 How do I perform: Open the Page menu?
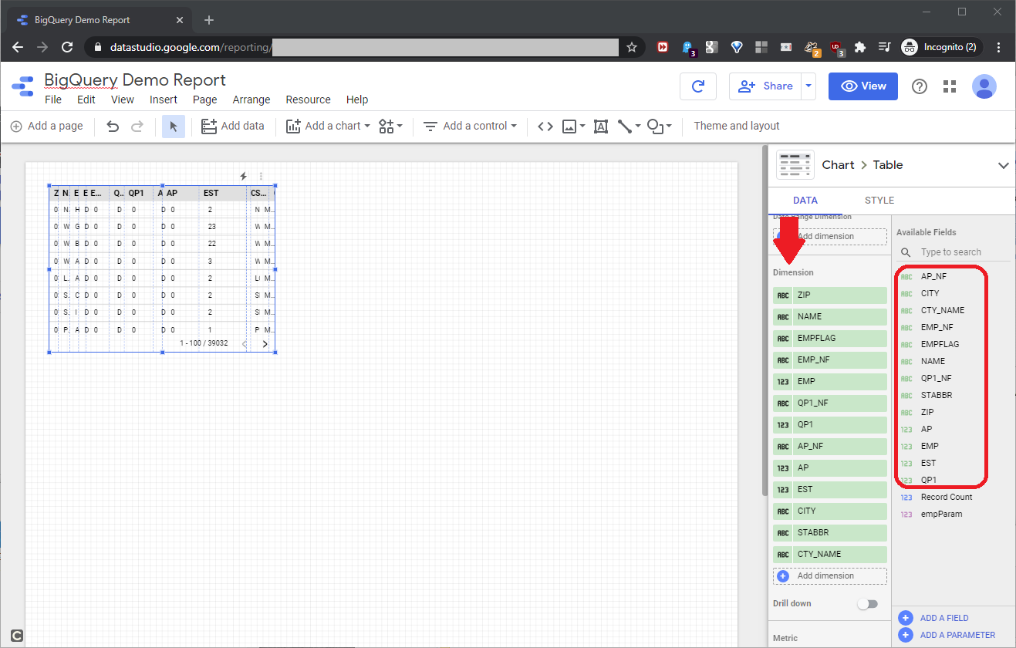205,100
